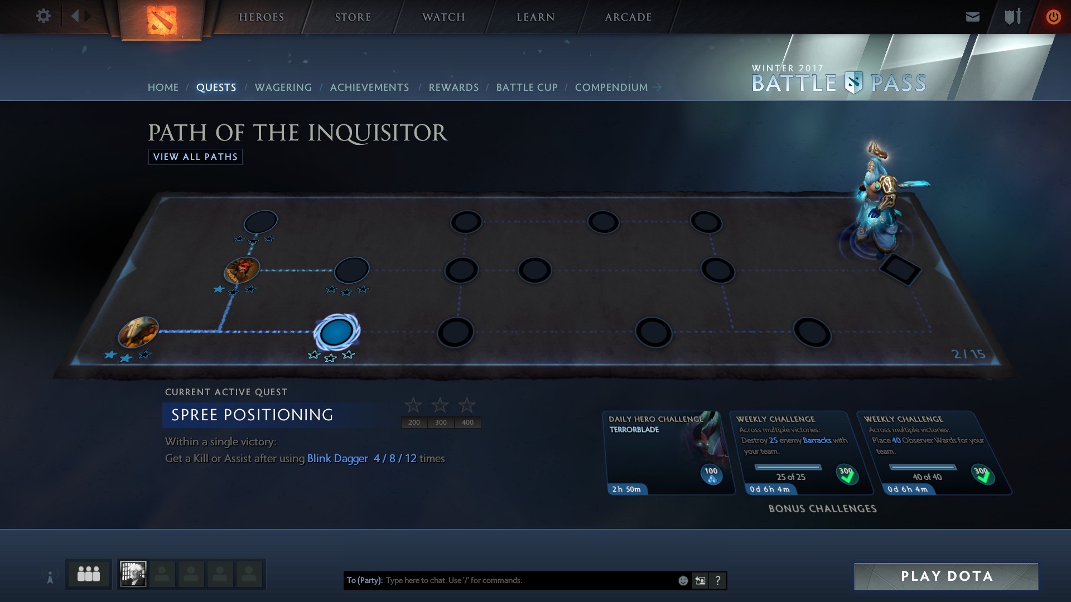Open the Heroes menu tab
This screenshot has width=1071, height=602.
coord(260,16)
